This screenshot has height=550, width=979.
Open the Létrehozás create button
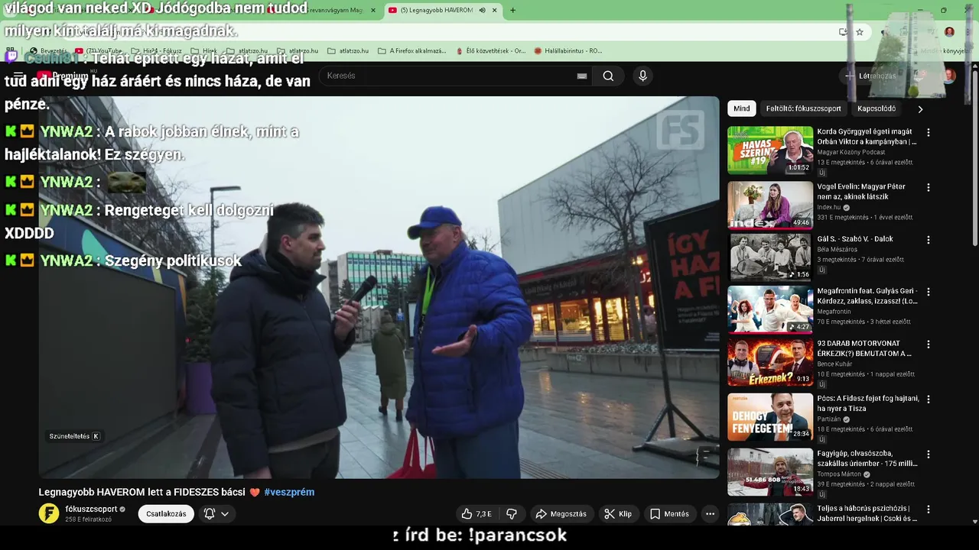[870, 76]
